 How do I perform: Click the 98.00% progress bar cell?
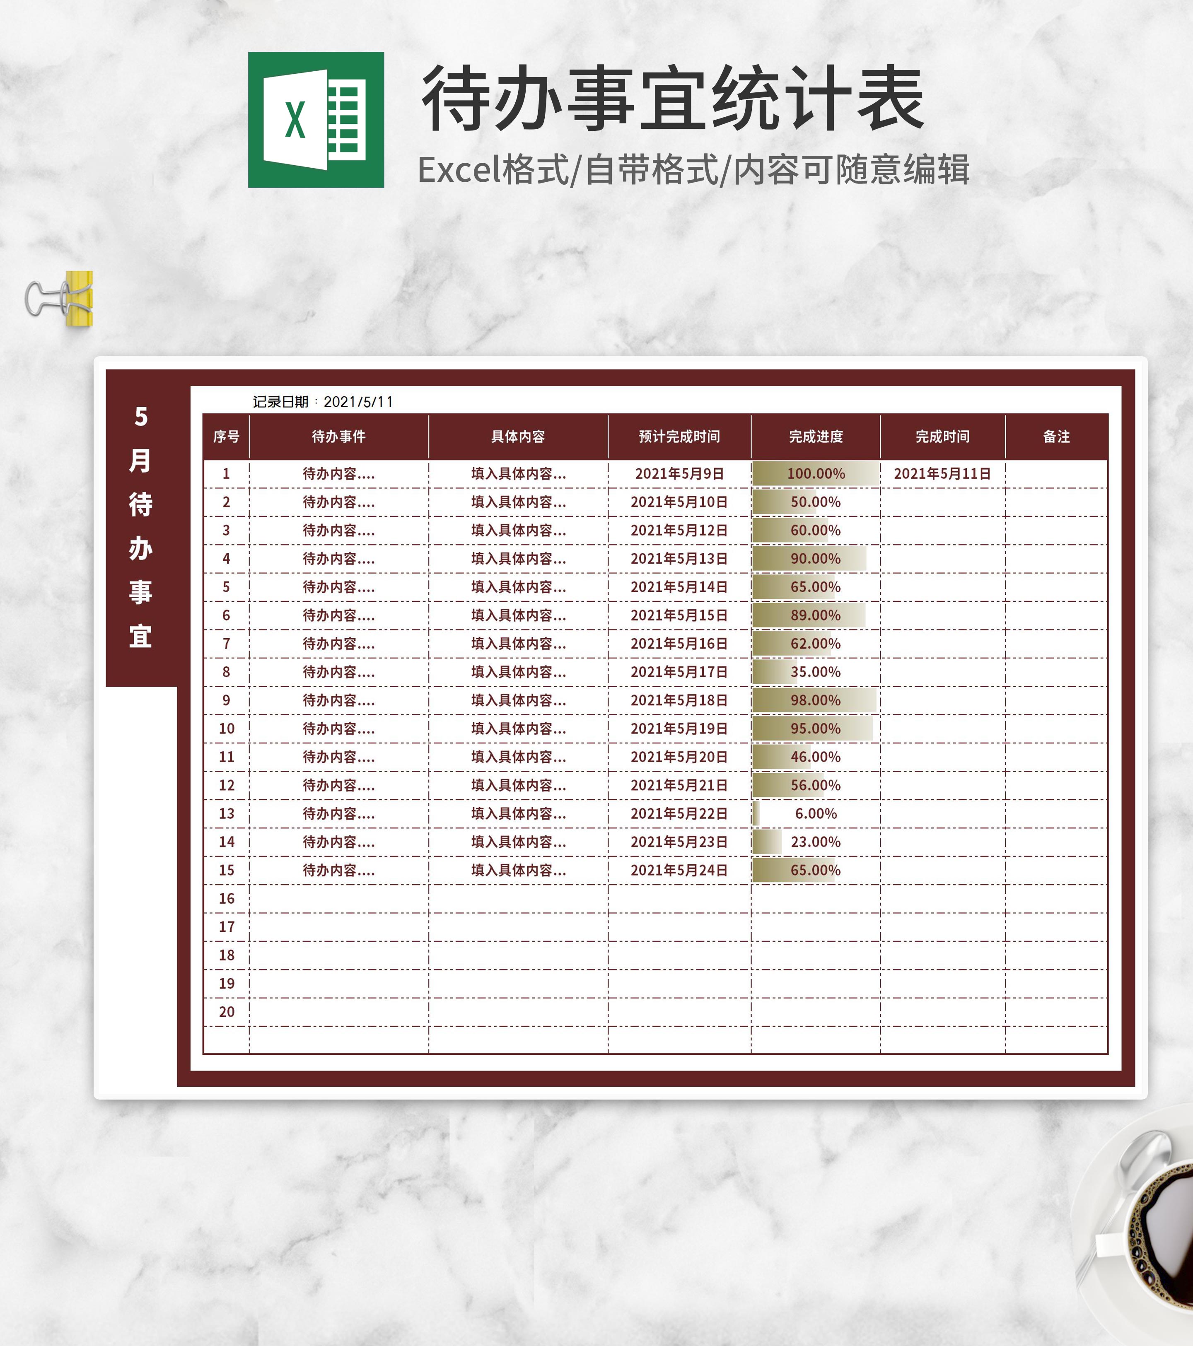(x=816, y=700)
